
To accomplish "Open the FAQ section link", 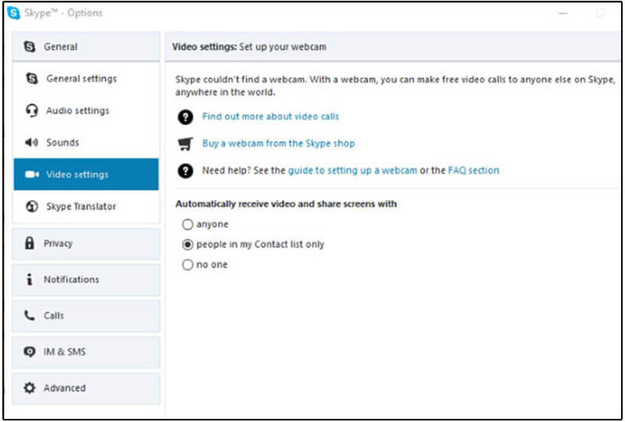I will pyautogui.click(x=473, y=170).
